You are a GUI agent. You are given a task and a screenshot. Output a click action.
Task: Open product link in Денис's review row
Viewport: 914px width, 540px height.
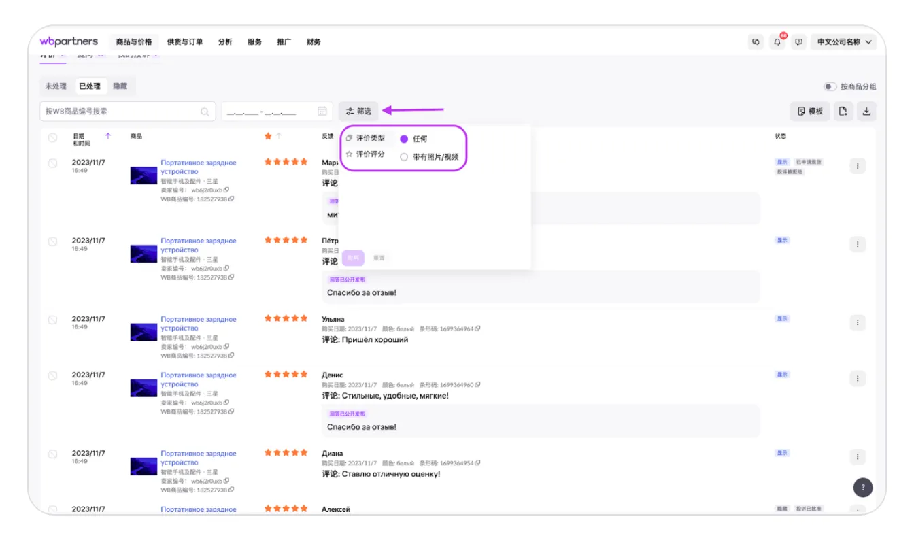(x=199, y=379)
